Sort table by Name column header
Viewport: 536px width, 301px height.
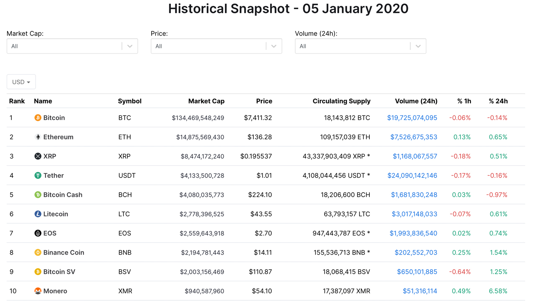coord(43,101)
